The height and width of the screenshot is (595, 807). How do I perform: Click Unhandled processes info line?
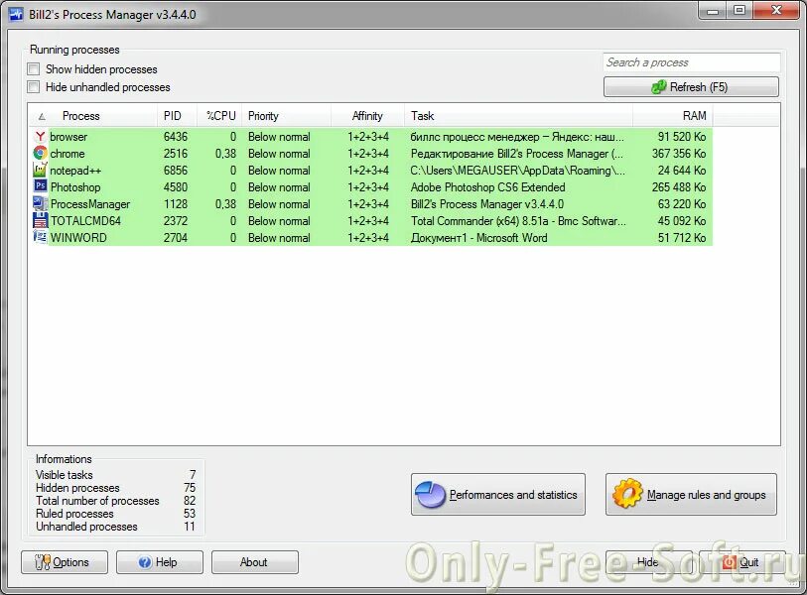point(116,527)
